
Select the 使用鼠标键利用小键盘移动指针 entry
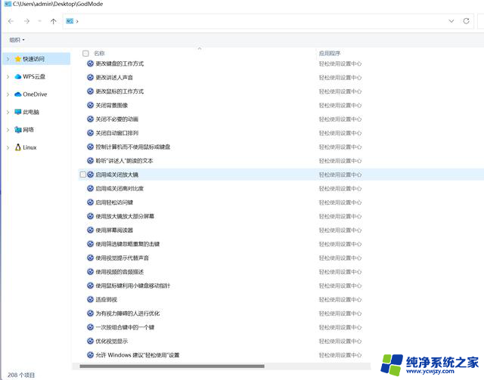(x=133, y=286)
